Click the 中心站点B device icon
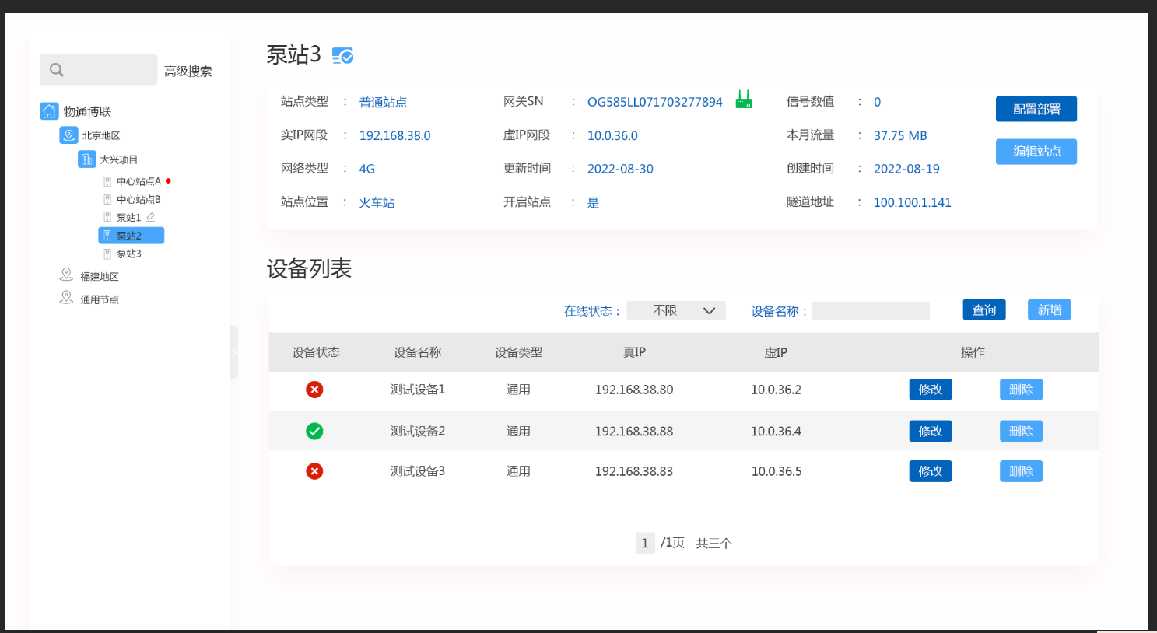 pos(107,199)
